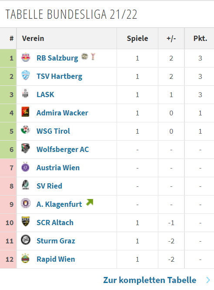Click the green promotion arrow beside A. Klagenfurt
214x290 pixels.
(90, 202)
